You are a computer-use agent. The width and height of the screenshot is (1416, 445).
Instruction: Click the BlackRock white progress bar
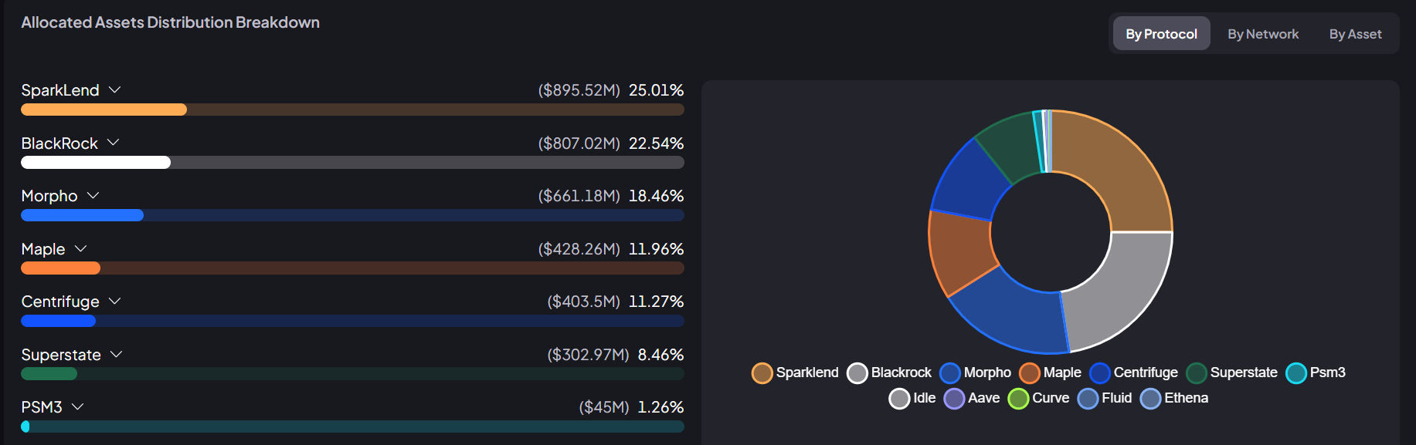(x=96, y=162)
